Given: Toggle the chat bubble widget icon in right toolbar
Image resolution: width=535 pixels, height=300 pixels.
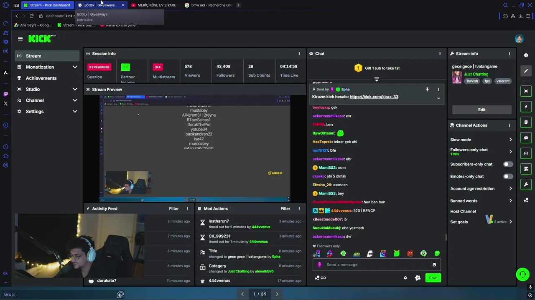Looking at the screenshot, I should 526,138.
